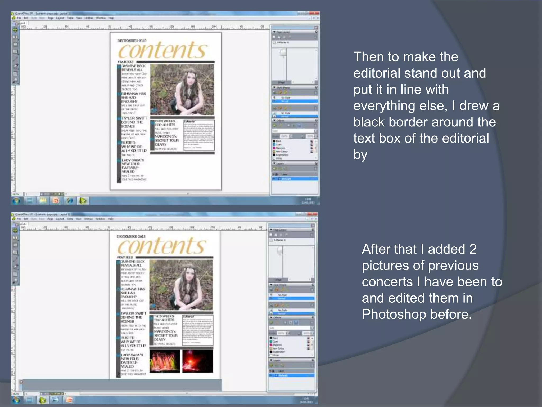Select the Item tool in top screenshot

pos(16,30)
